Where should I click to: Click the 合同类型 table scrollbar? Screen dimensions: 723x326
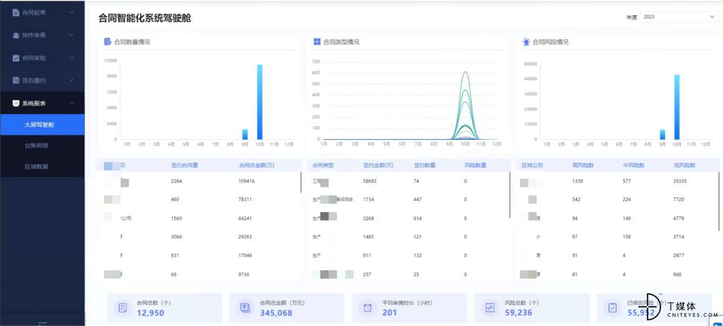510,195
